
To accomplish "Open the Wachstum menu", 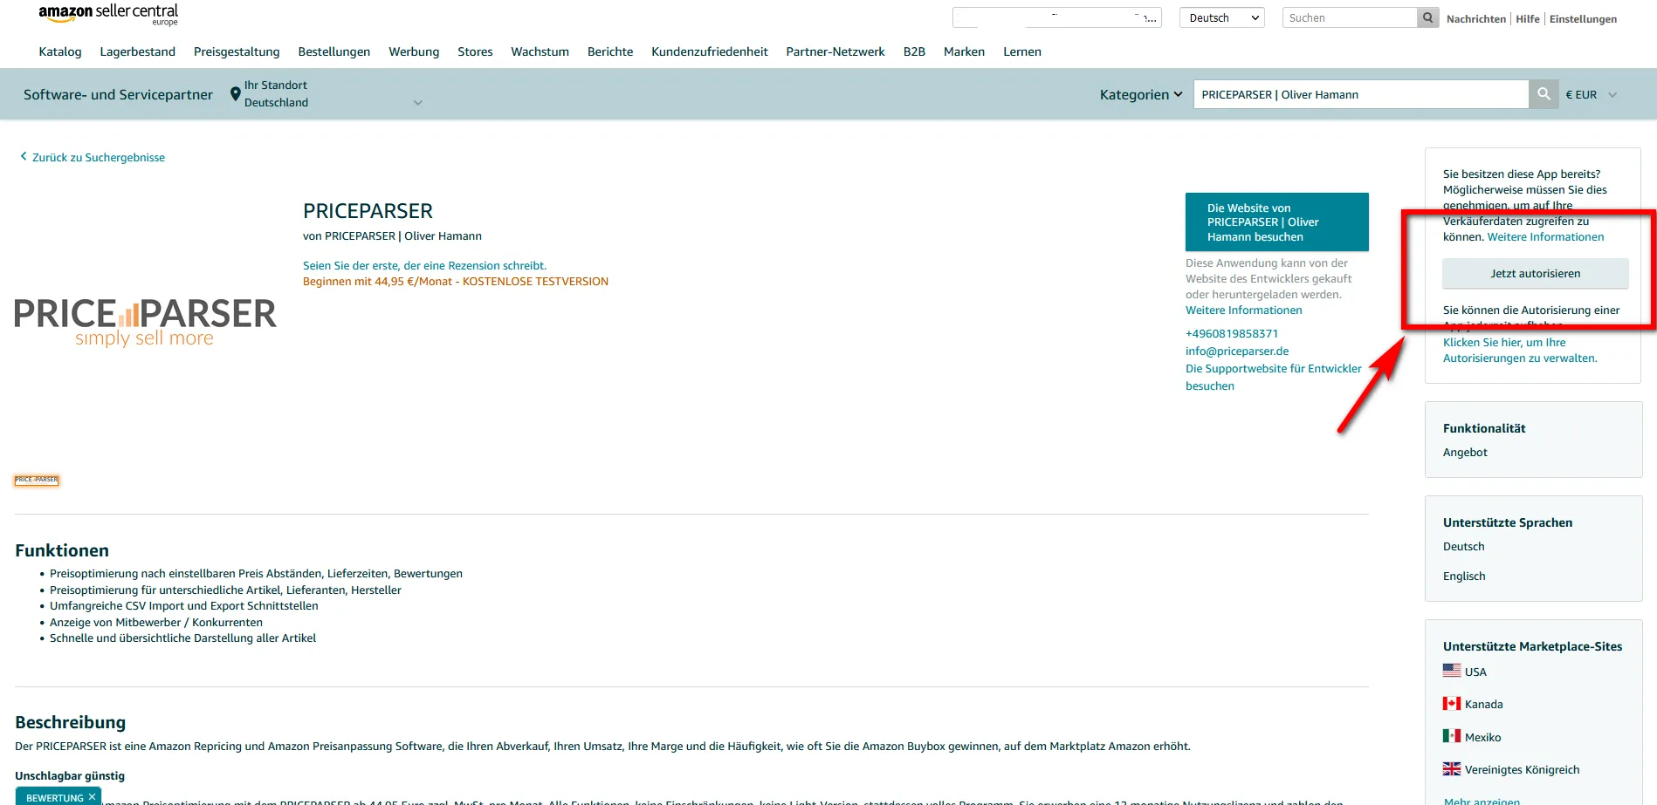I will coord(540,51).
